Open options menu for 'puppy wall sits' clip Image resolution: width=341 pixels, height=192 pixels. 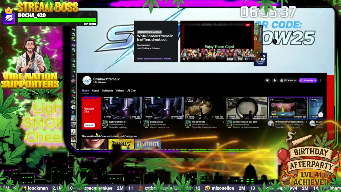[140, 122]
